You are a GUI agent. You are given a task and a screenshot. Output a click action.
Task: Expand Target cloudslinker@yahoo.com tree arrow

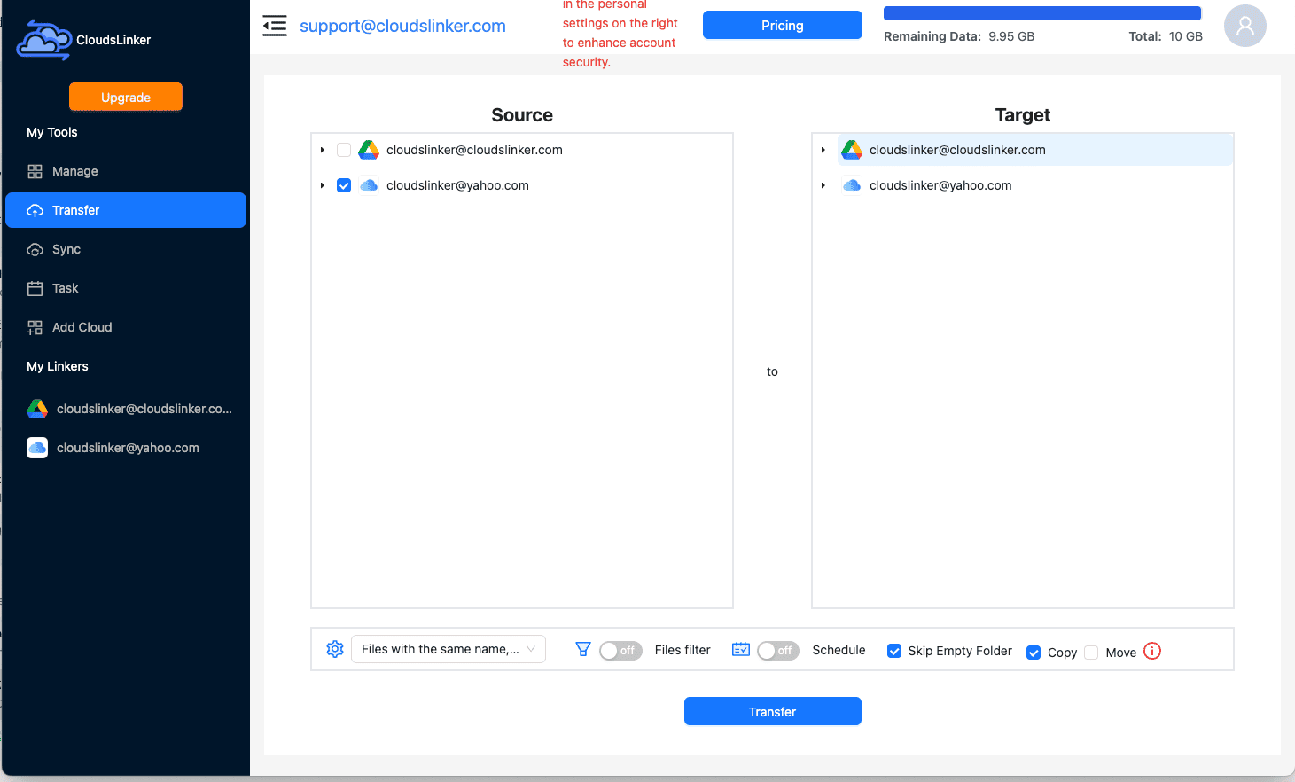click(x=823, y=185)
